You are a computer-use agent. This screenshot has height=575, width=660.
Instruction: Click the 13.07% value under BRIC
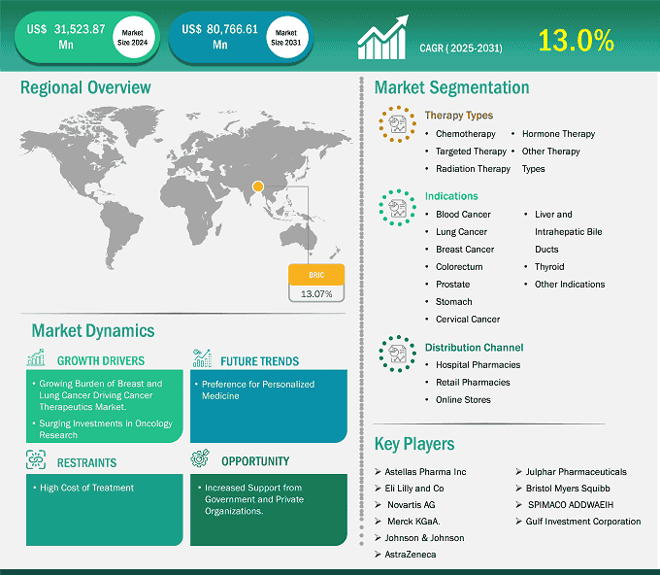pyautogui.click(x=316, y=293)
